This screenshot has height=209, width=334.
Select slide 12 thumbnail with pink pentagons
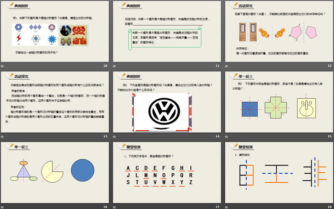click(x=279, y=31)
